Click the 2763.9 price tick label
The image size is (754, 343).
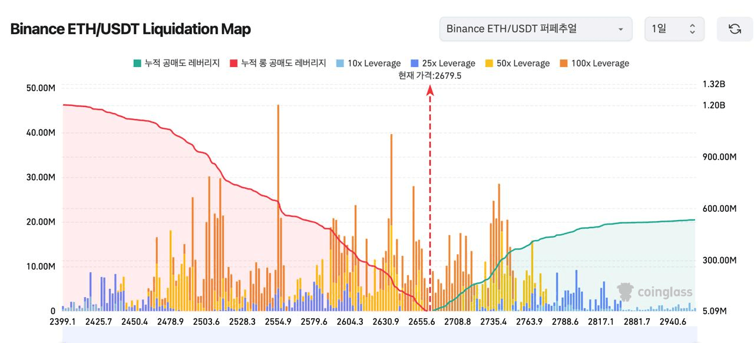tap(530, 321)
